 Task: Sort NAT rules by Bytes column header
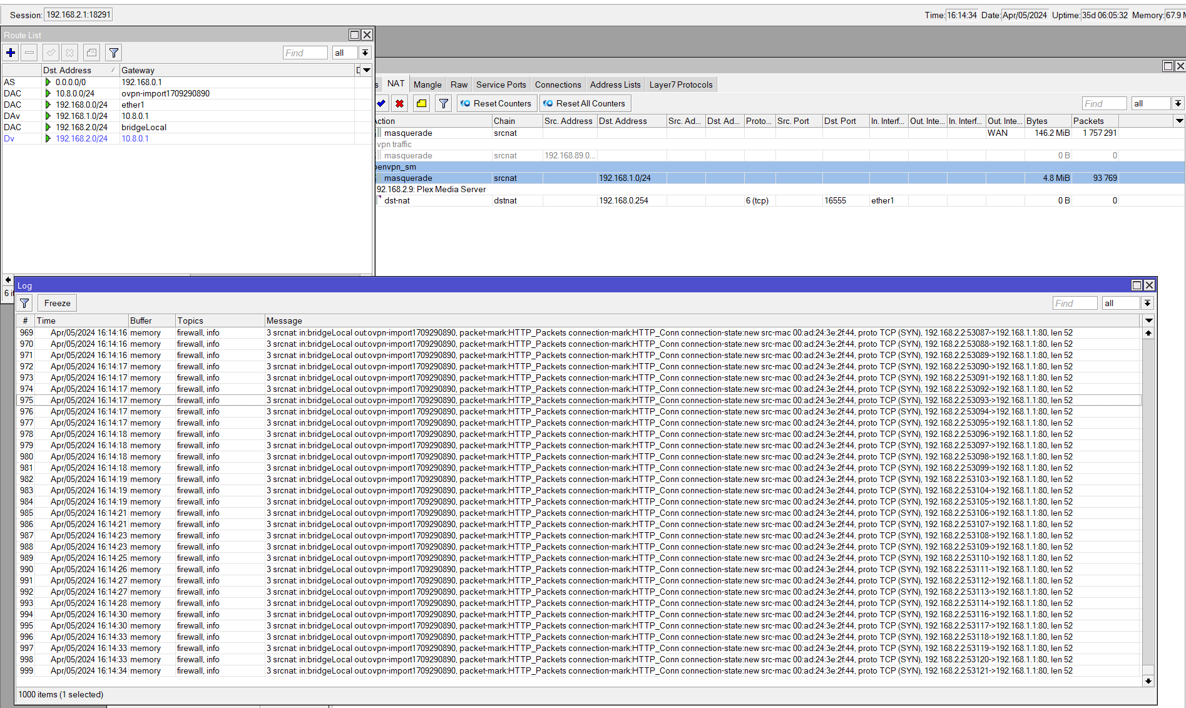tap(1047, 121)
